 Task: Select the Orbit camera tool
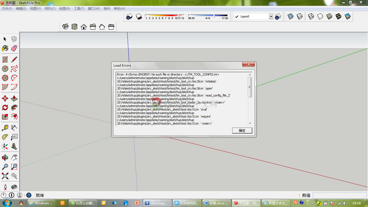[5, 157]
